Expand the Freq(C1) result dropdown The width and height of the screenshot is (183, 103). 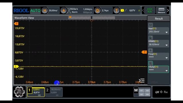(x=166, y=58)
